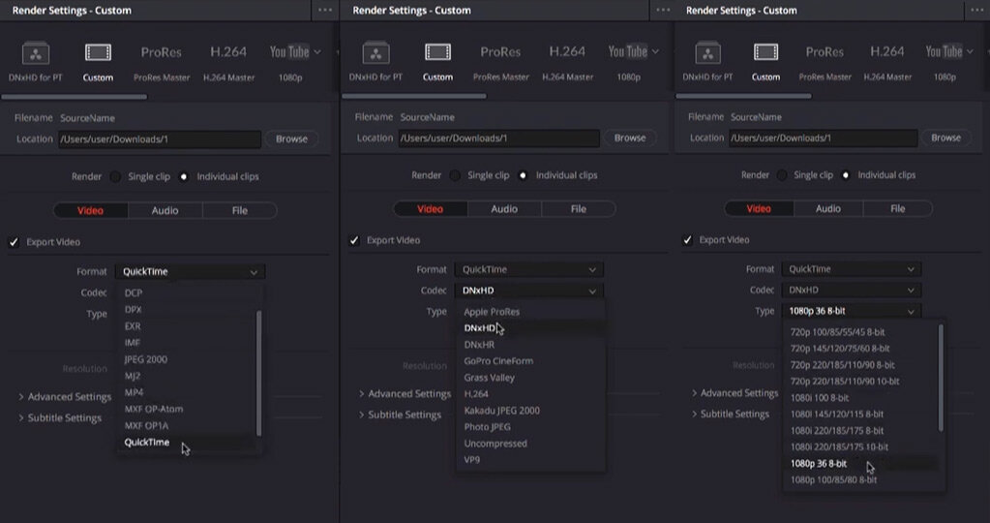Image resolution: width=990 pixels, height=523 pixels.
Task: Open Type 1080p 36 8-bit dropdown
Action: (851, 311)
